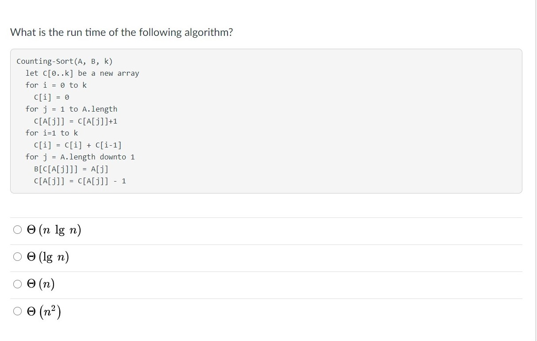Click the Counting-Sort(A, B, k) header line

tap(65, 61)
